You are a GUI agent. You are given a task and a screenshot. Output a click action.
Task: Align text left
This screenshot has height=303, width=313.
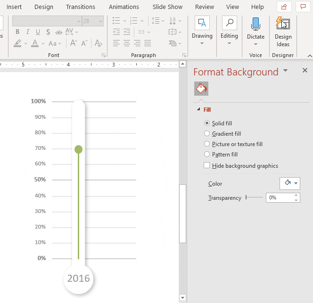point(116,43)
